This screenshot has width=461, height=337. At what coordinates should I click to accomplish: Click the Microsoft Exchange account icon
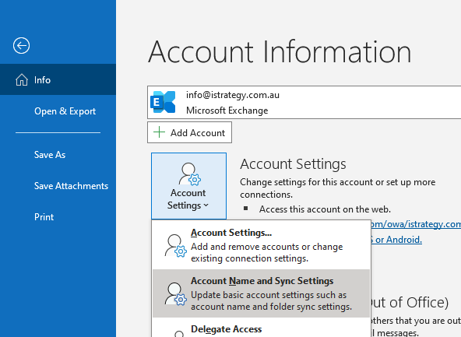[x=163, y=102]
